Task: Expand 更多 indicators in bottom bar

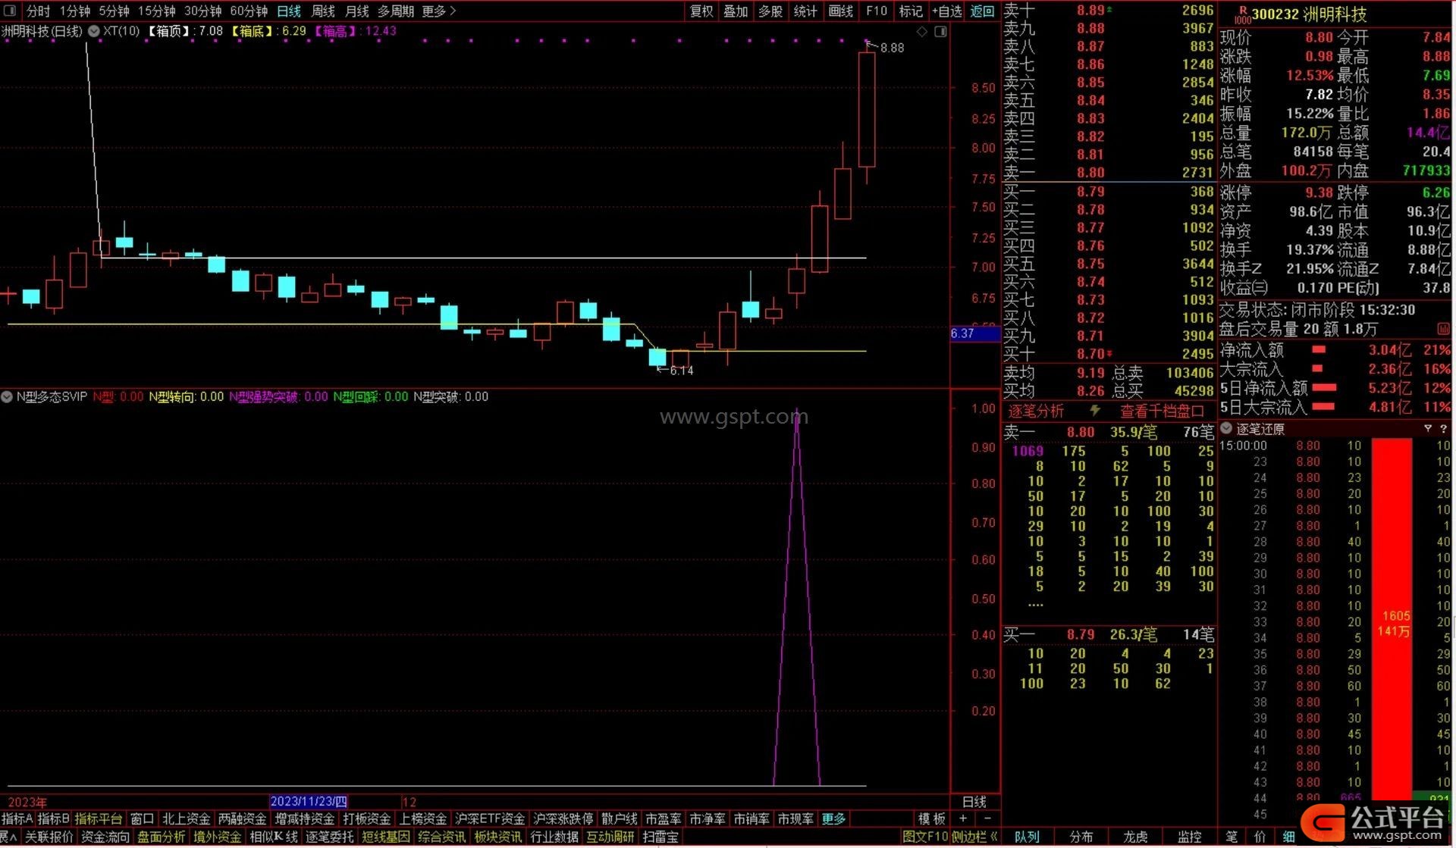Action: coord(833,819)
